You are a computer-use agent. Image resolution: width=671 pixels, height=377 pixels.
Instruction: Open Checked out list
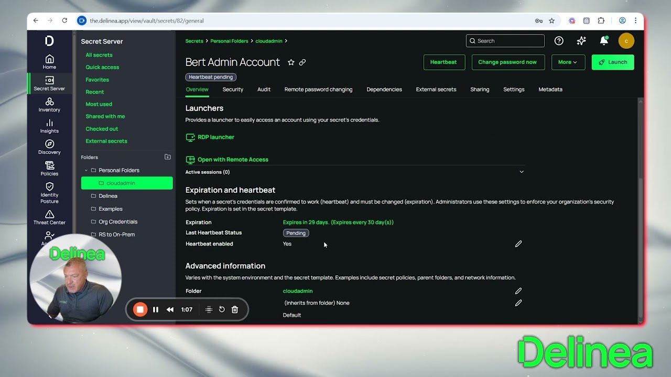102,129
